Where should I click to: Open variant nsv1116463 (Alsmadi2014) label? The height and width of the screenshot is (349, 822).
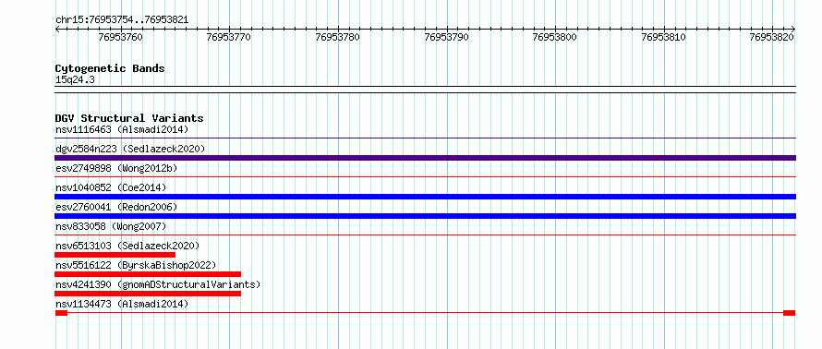click(122, 129)
